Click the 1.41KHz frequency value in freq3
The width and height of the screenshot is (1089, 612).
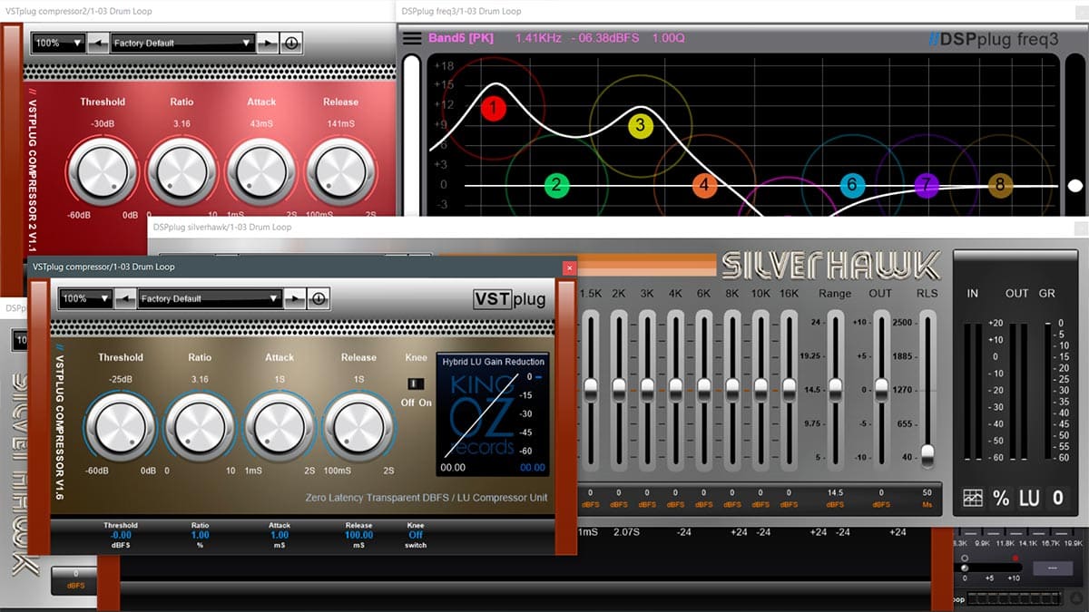point(539,38)
